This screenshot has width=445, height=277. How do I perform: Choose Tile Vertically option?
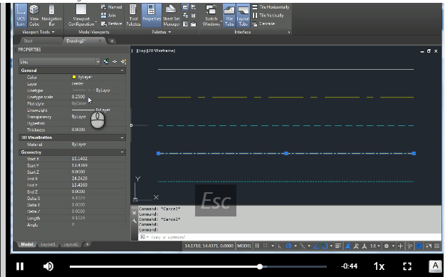point(268,16)
